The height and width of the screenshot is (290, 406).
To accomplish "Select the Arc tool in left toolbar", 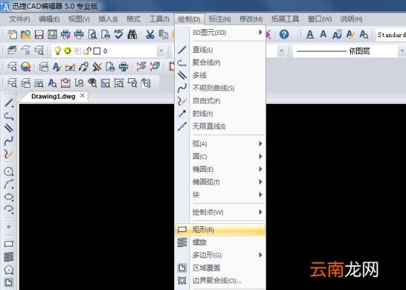I will point(9,184).
